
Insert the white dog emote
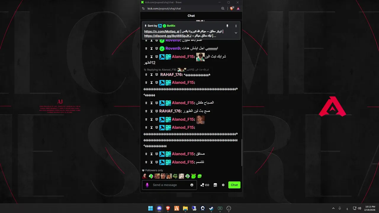[181, 176]
